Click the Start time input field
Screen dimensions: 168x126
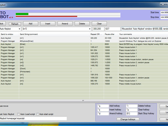(164, 12)
